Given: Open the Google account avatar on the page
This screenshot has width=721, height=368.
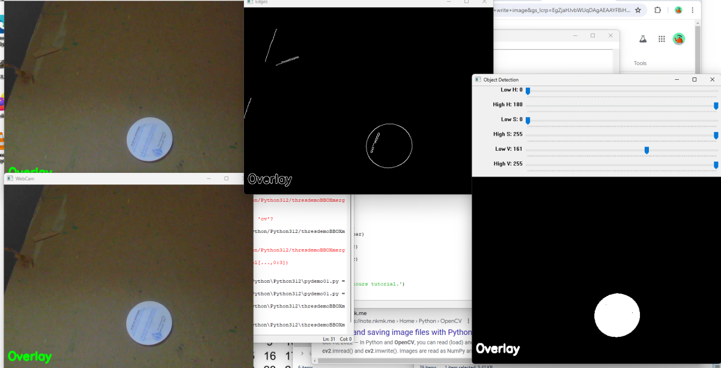Looking at the screenshot, I should pos(679,39).
